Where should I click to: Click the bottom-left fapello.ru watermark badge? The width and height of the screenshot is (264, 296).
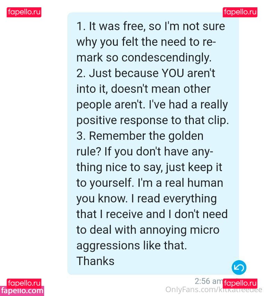(24, 283)
